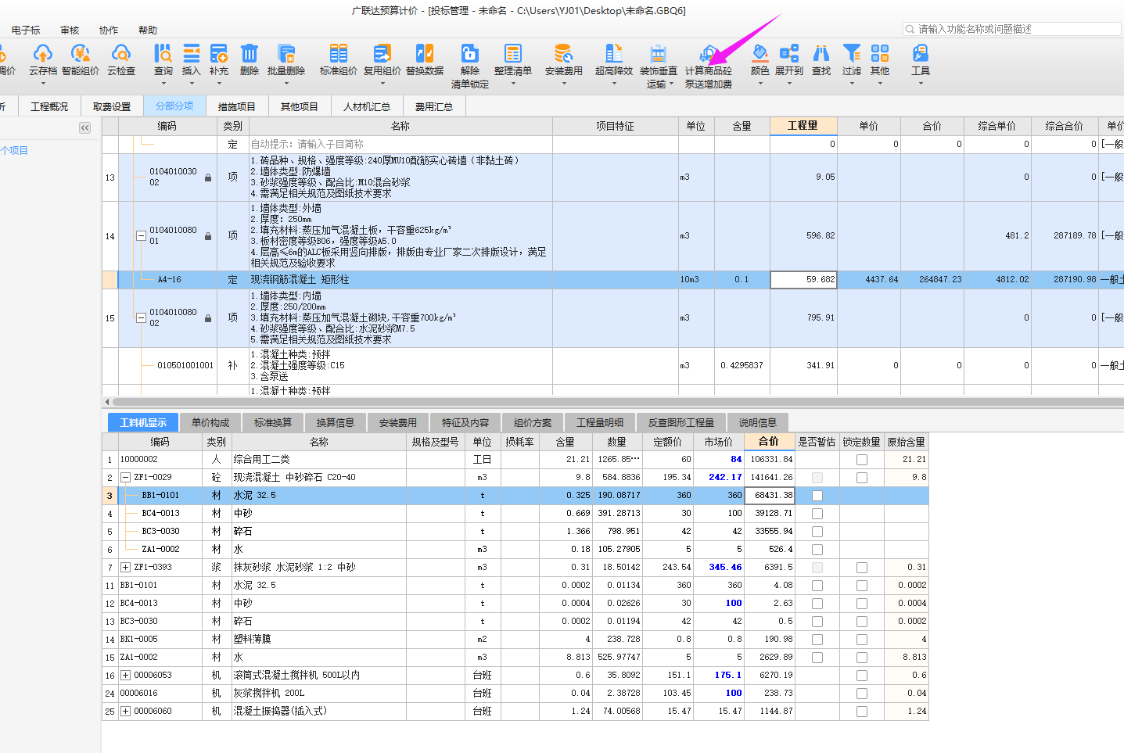The height and width of the screenshot is (753, 1124).
Task: Switch to 人材机汇总 tab
Action: 367,106
